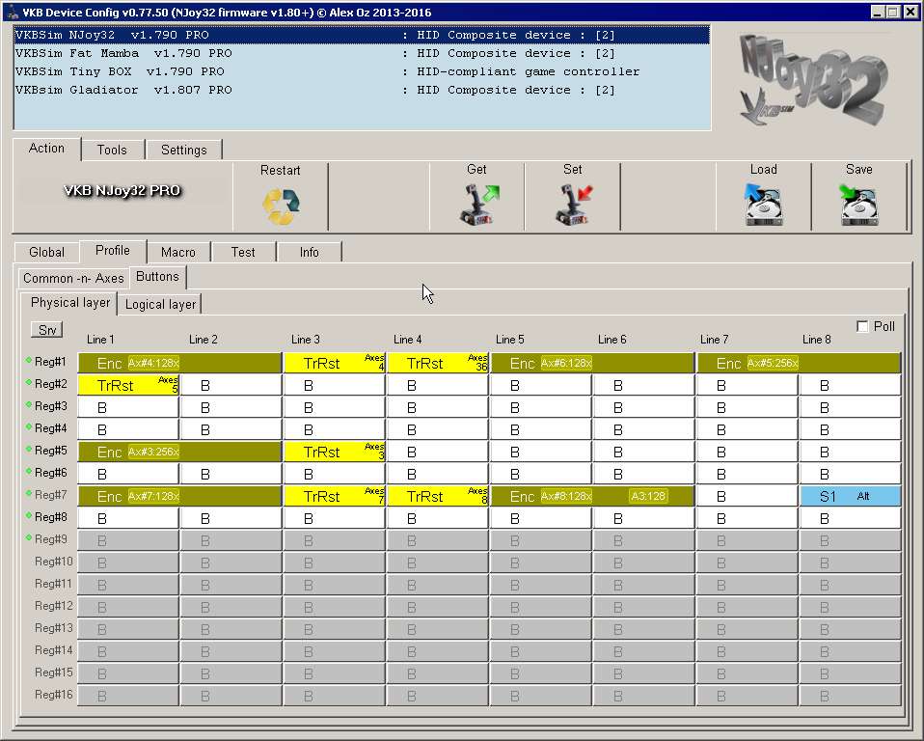Click Reg#8 Line 3 B cell
The width and height of the screenshot is (924, 741).
point(335,519)
